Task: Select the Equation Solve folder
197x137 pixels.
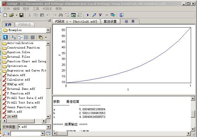Action: (16, 52)
